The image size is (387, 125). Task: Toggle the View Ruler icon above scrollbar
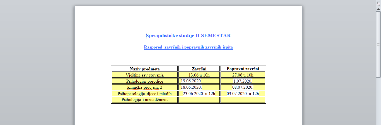coord(378,4)
